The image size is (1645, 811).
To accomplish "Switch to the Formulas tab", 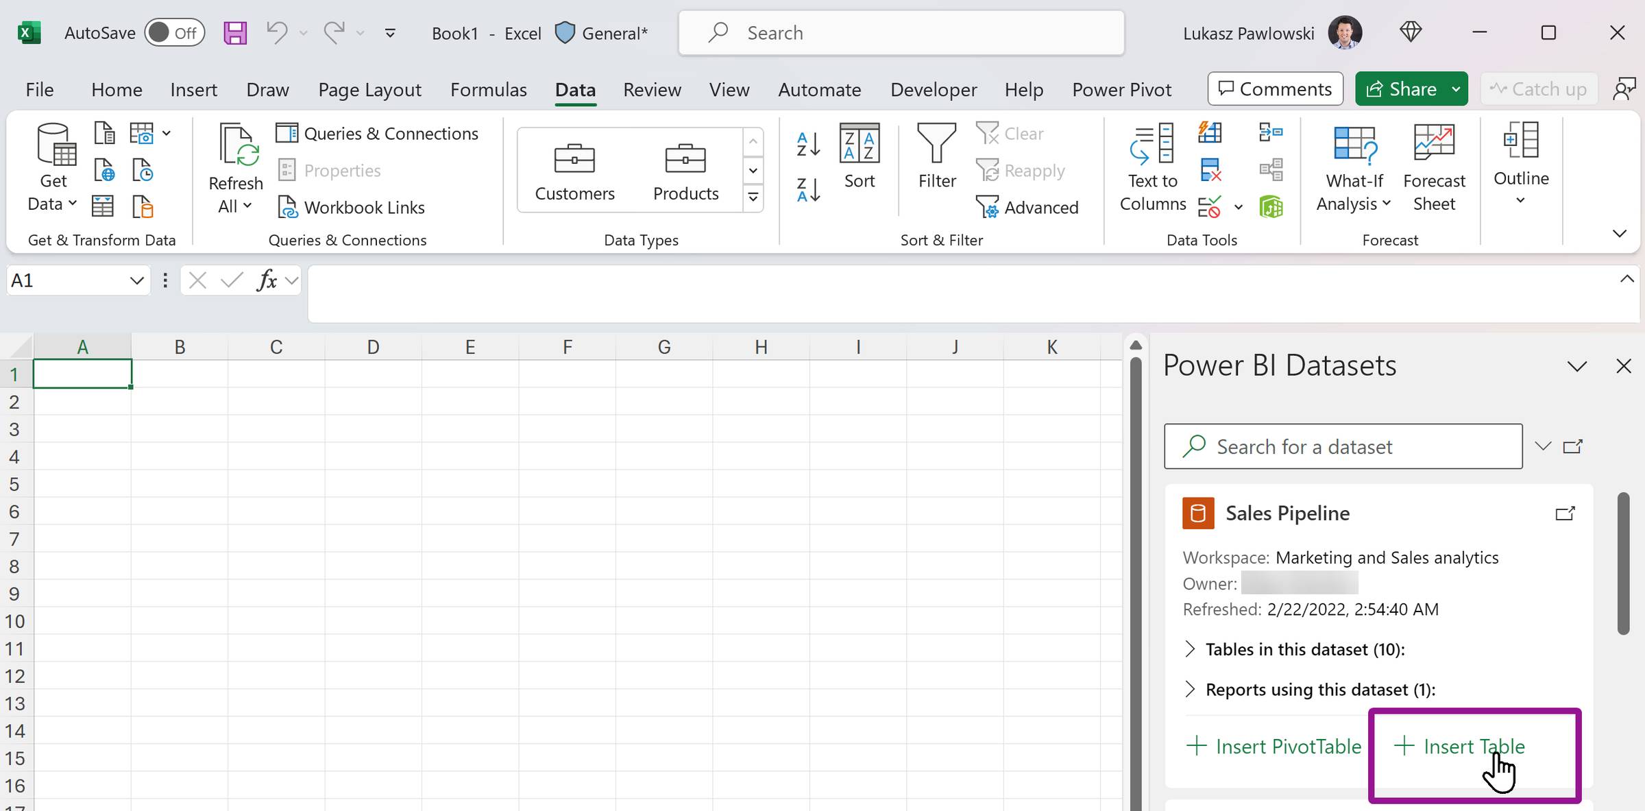I will tap(489, 90).
